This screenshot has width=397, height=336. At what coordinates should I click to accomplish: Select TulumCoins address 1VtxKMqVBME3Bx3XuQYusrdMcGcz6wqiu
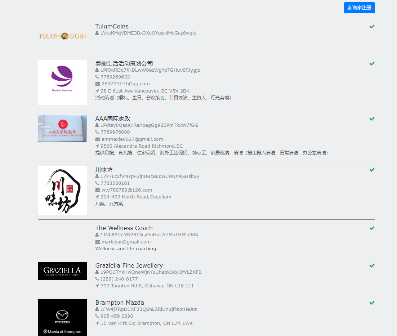(x=148, y=33)
